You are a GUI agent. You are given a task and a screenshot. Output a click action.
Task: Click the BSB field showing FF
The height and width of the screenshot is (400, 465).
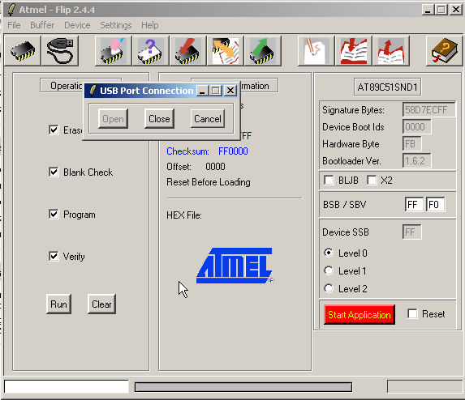pos(414,204)
